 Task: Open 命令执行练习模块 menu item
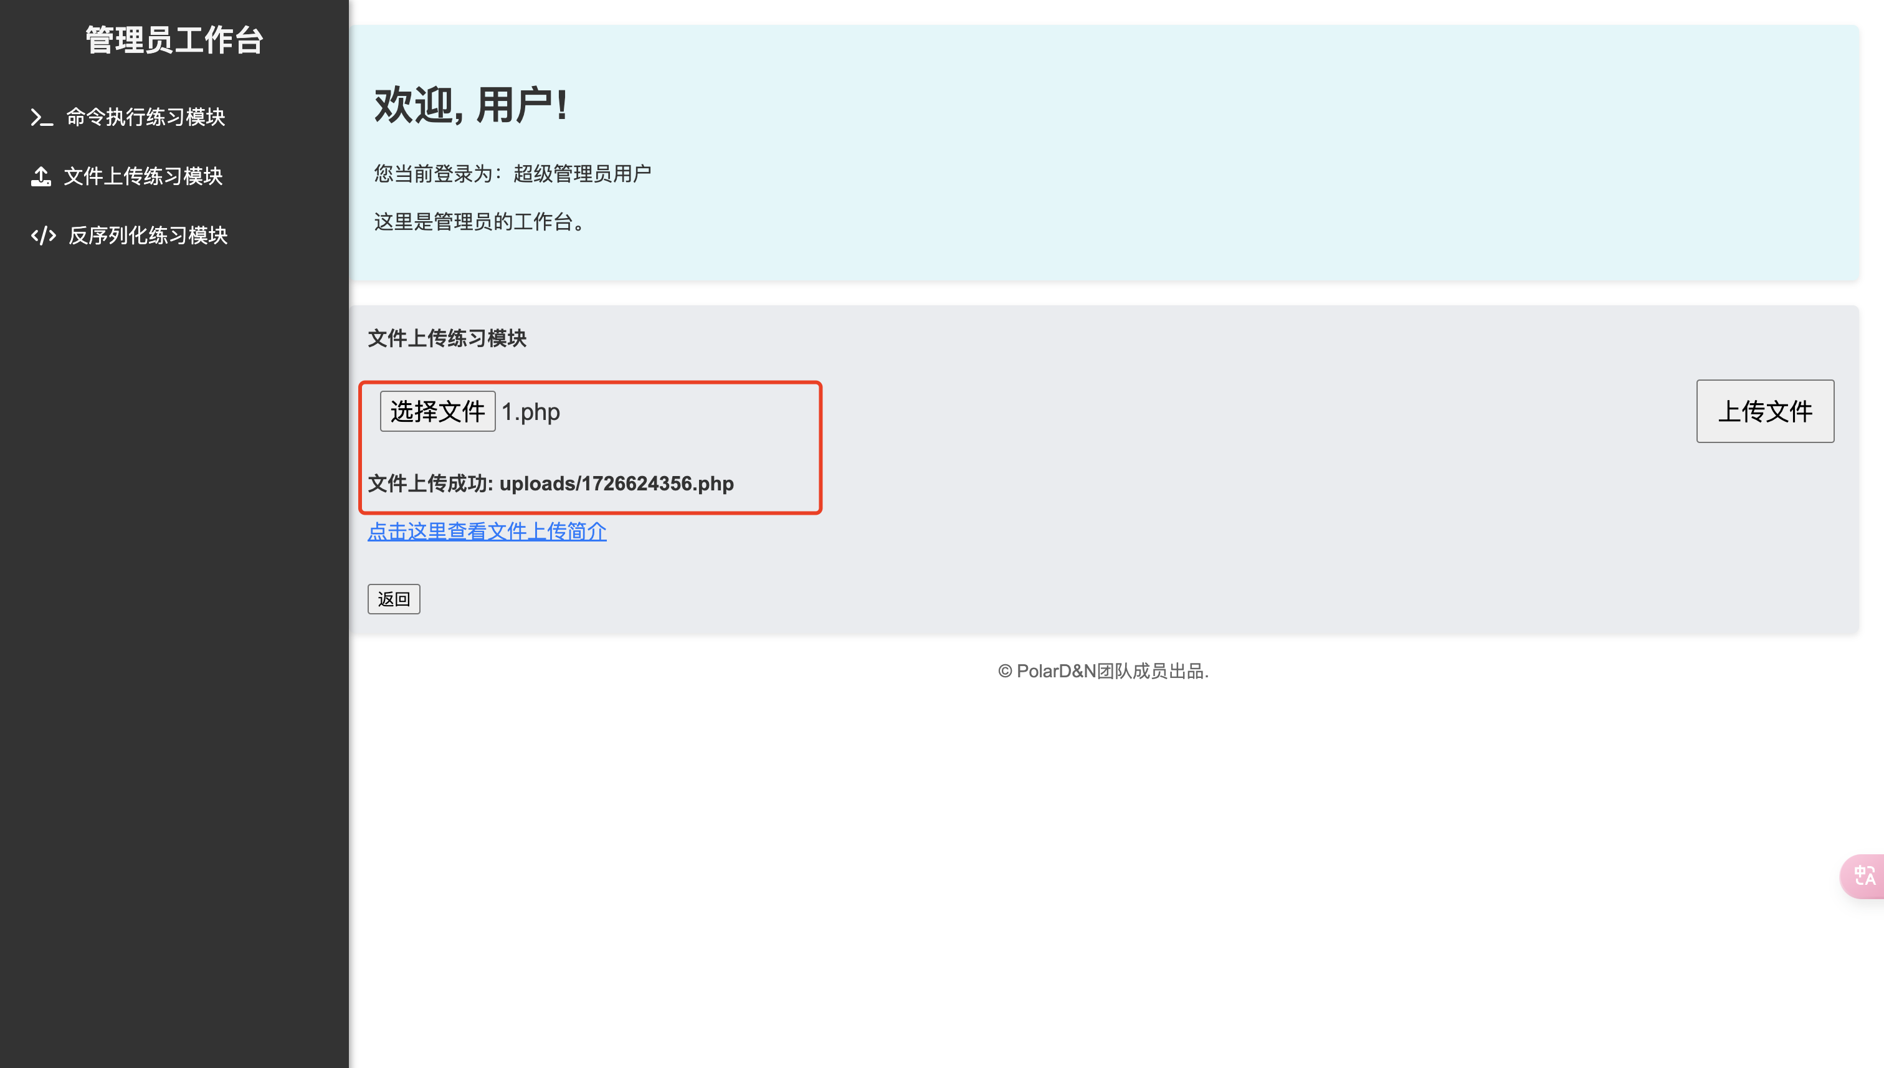(x=145, y=117)
